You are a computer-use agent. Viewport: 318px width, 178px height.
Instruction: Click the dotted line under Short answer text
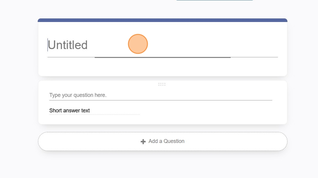click(x=94, y=114)
